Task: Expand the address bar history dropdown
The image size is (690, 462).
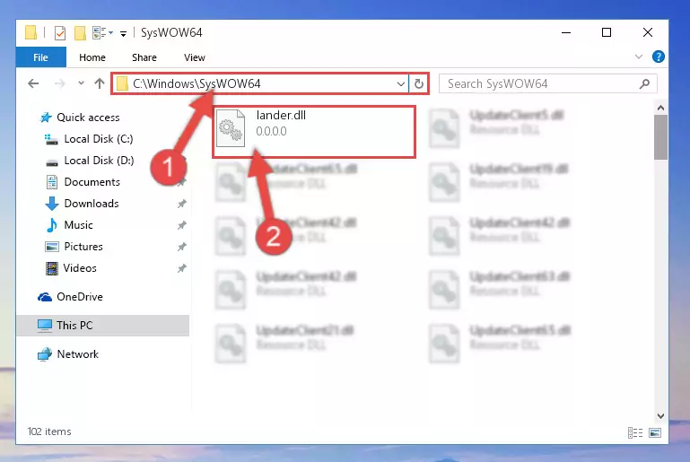Action: click(400, 83)
